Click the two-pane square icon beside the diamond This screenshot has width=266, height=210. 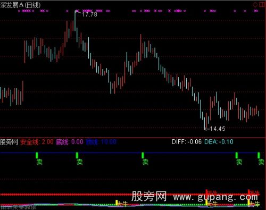click(262, 5)
